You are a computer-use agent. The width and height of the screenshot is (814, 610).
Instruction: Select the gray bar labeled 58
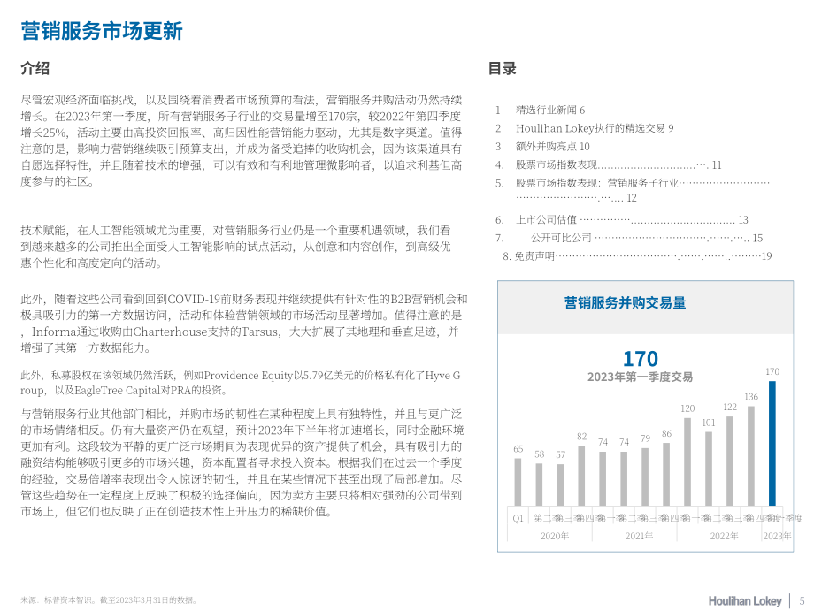click(x=539, y=484)
